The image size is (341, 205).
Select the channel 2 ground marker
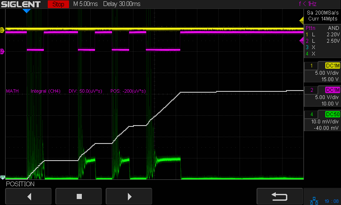click(x=2, y=51)
